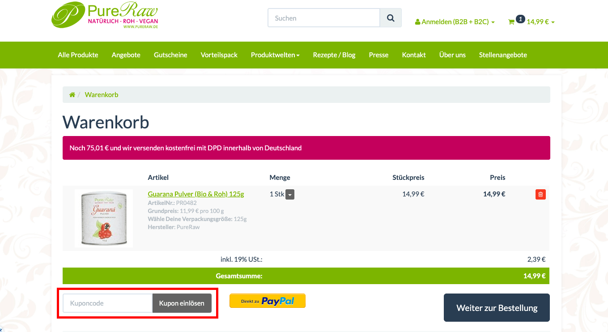
Task: Go to Angebote menu item
Action: click(x=126, y=55)
